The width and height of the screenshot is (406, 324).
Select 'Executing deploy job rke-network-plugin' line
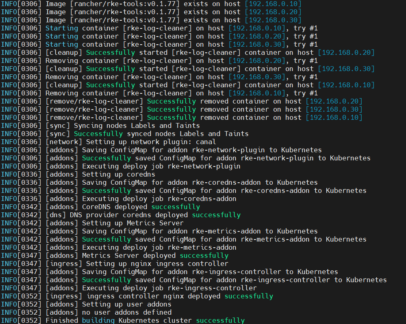click(121, 166)
